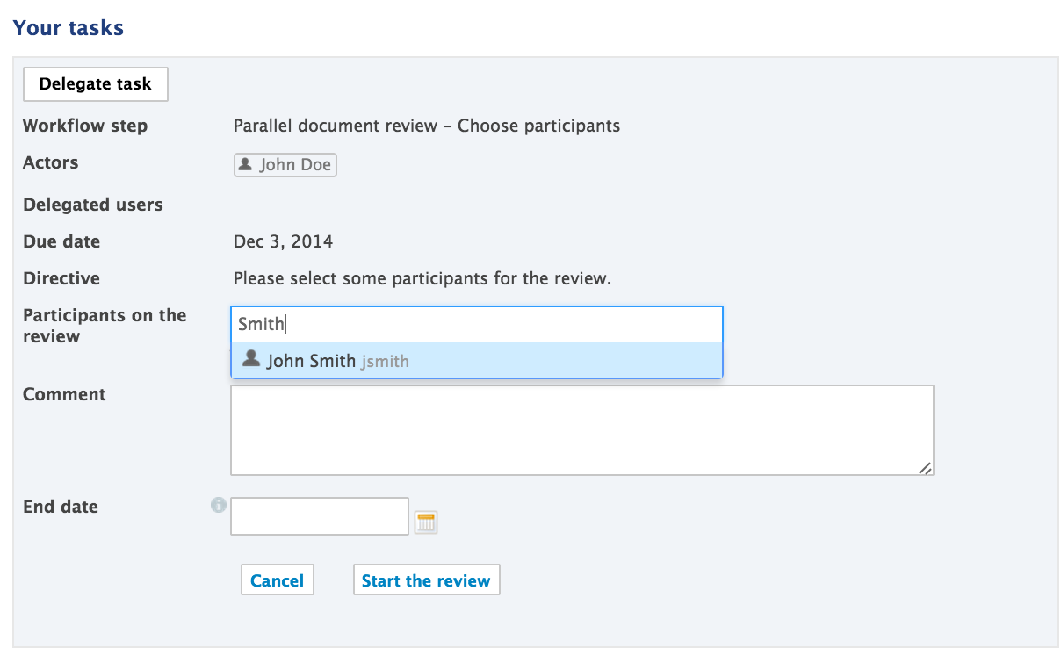The width and height of the screenshot is (1061, 648).
Task: Click the Due date value Dec 3, 2014
Action: pos(284,241)
